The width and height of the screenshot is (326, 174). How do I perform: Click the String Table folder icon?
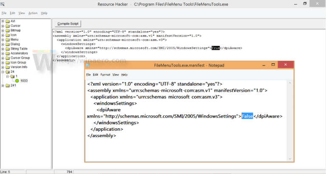tap(7, 48)
